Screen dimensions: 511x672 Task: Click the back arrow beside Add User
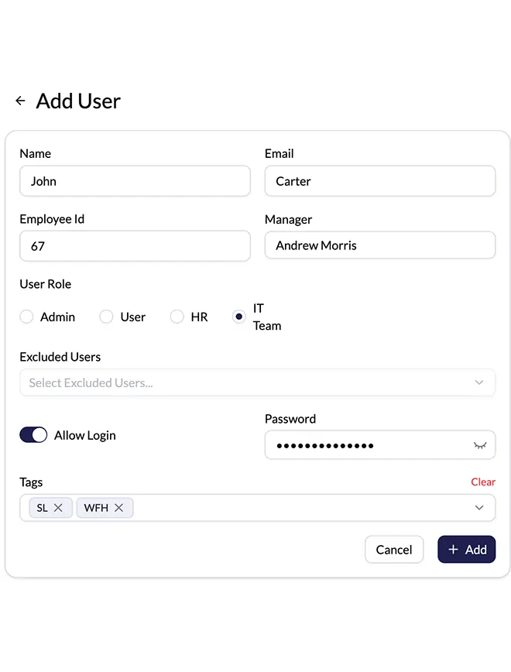(x=20, y=101)
